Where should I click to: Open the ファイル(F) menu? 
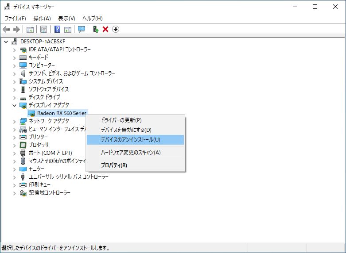coord(16,18)
